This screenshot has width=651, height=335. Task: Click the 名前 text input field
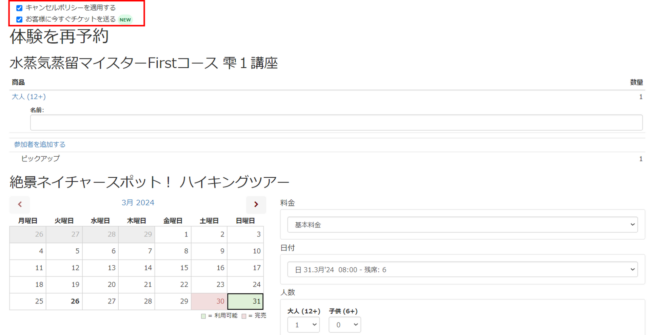[336, 122]
